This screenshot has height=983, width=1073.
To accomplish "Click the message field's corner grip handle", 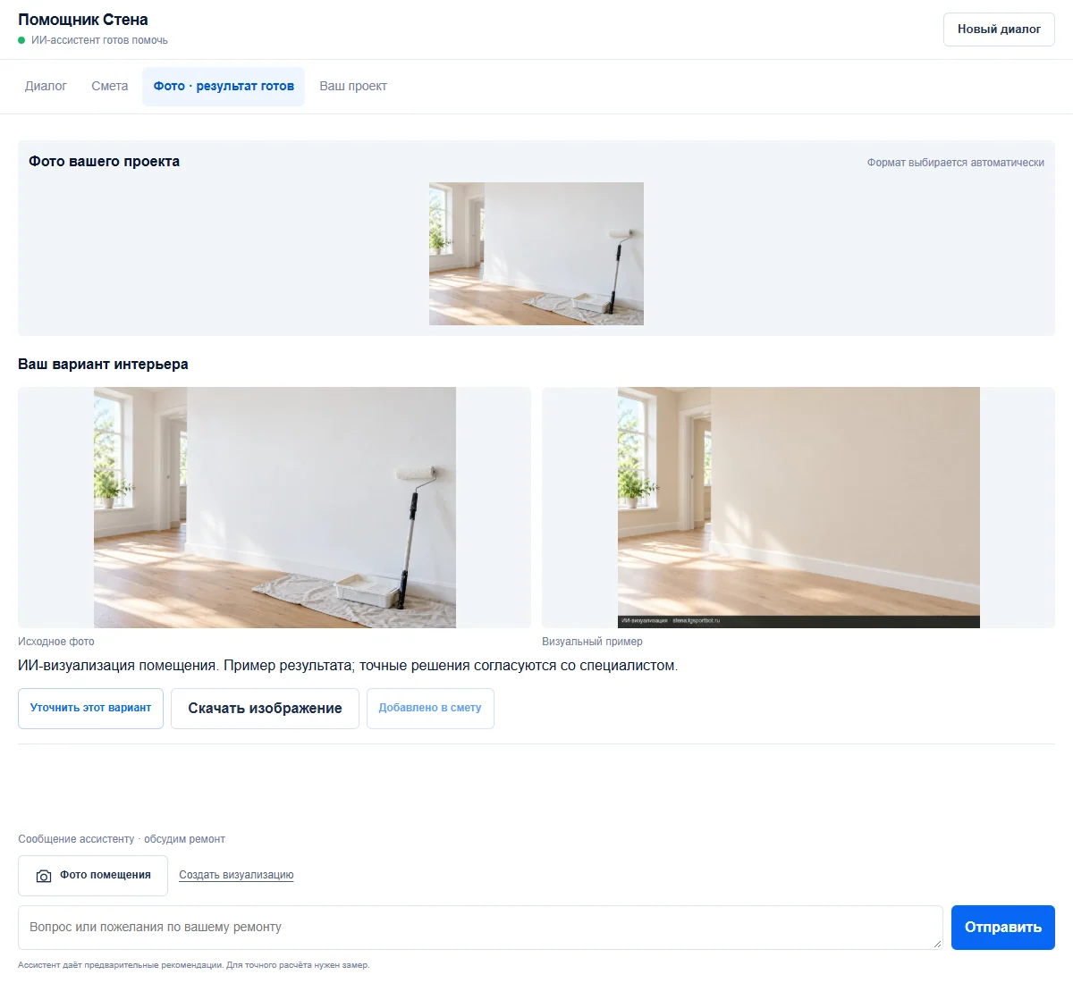I will coord(937,944).
